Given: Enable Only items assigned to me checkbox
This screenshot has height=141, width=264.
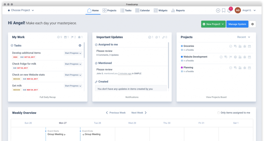Looking at the screenshot, I should [219, 113].
